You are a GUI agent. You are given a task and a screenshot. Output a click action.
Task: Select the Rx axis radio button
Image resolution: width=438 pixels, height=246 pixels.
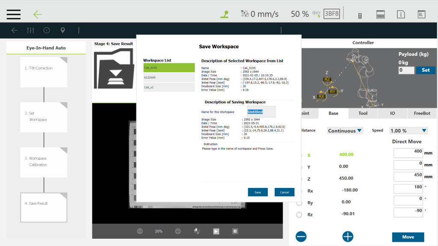click(x=299, y=191)
